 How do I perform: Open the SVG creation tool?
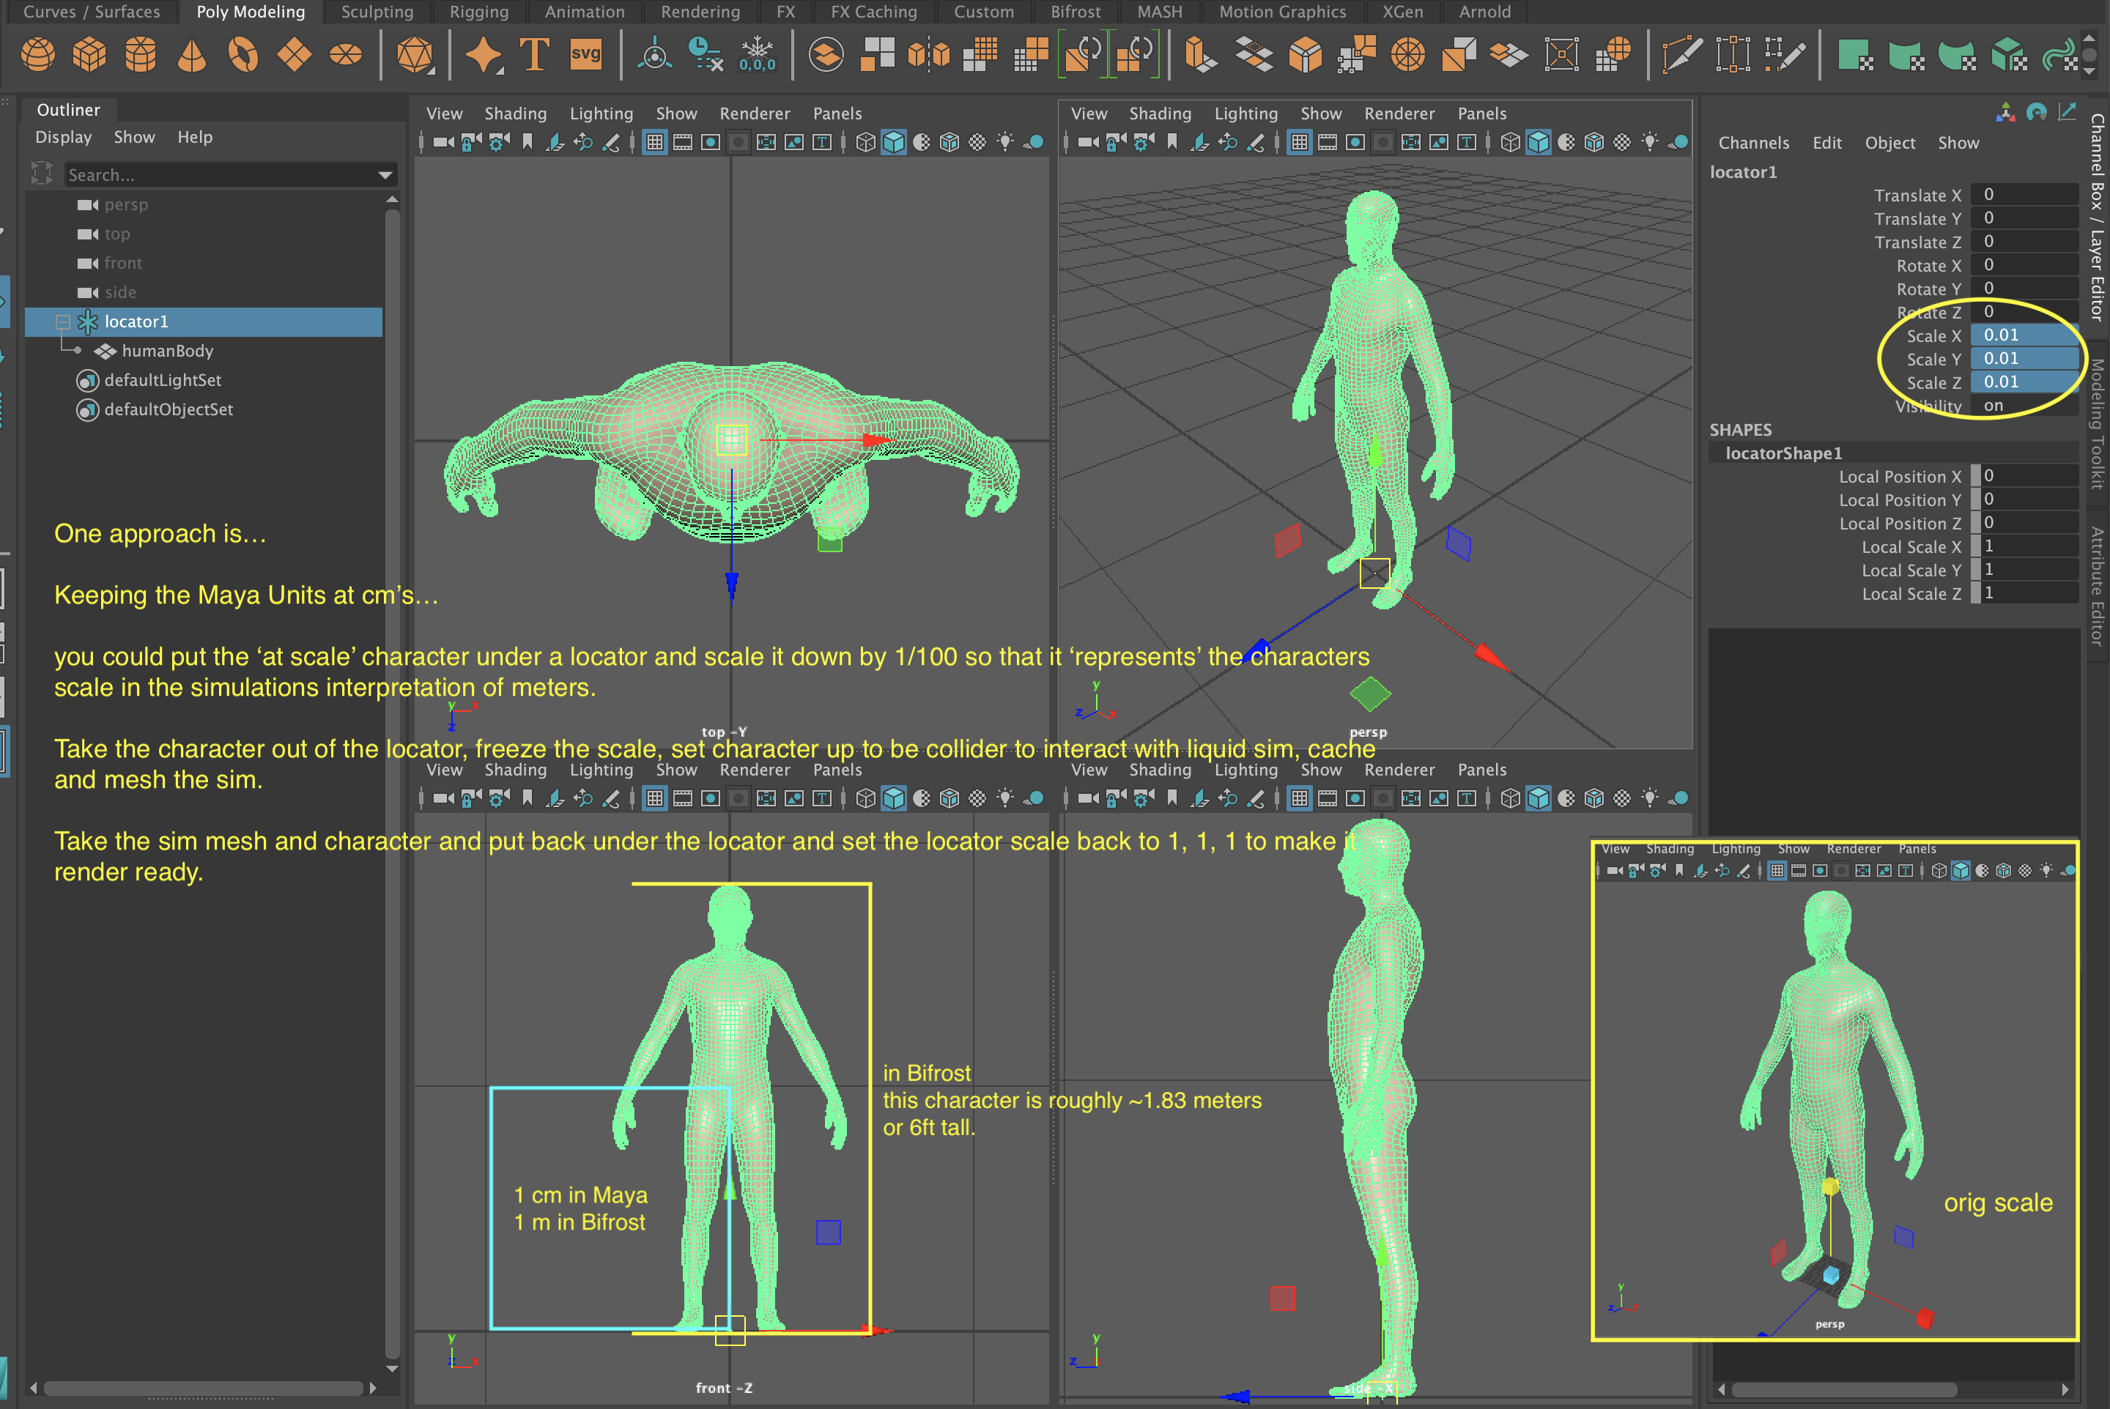[x=586, y=54]
